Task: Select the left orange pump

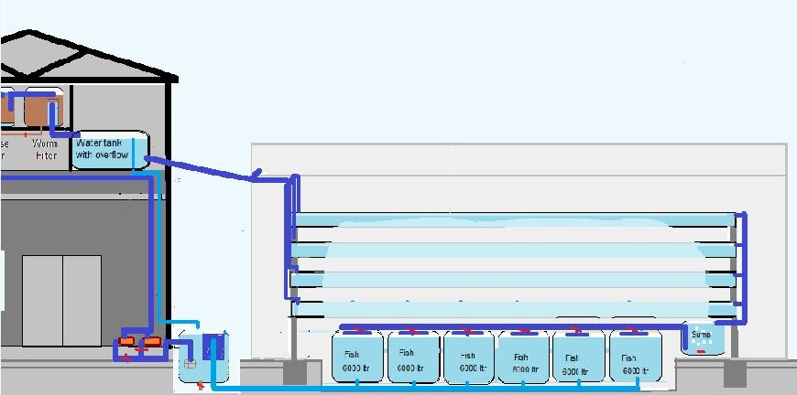Action: tap(126, 342)
